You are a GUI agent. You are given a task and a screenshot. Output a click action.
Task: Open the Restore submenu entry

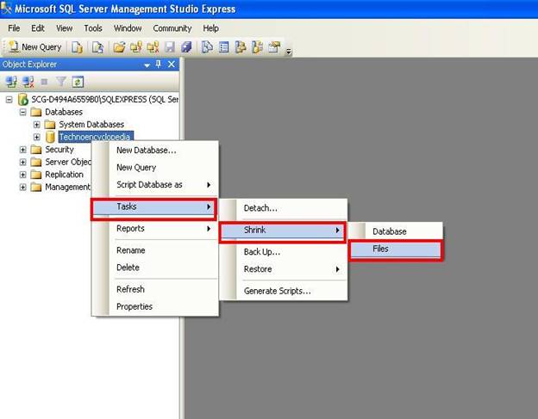(283, 269)
